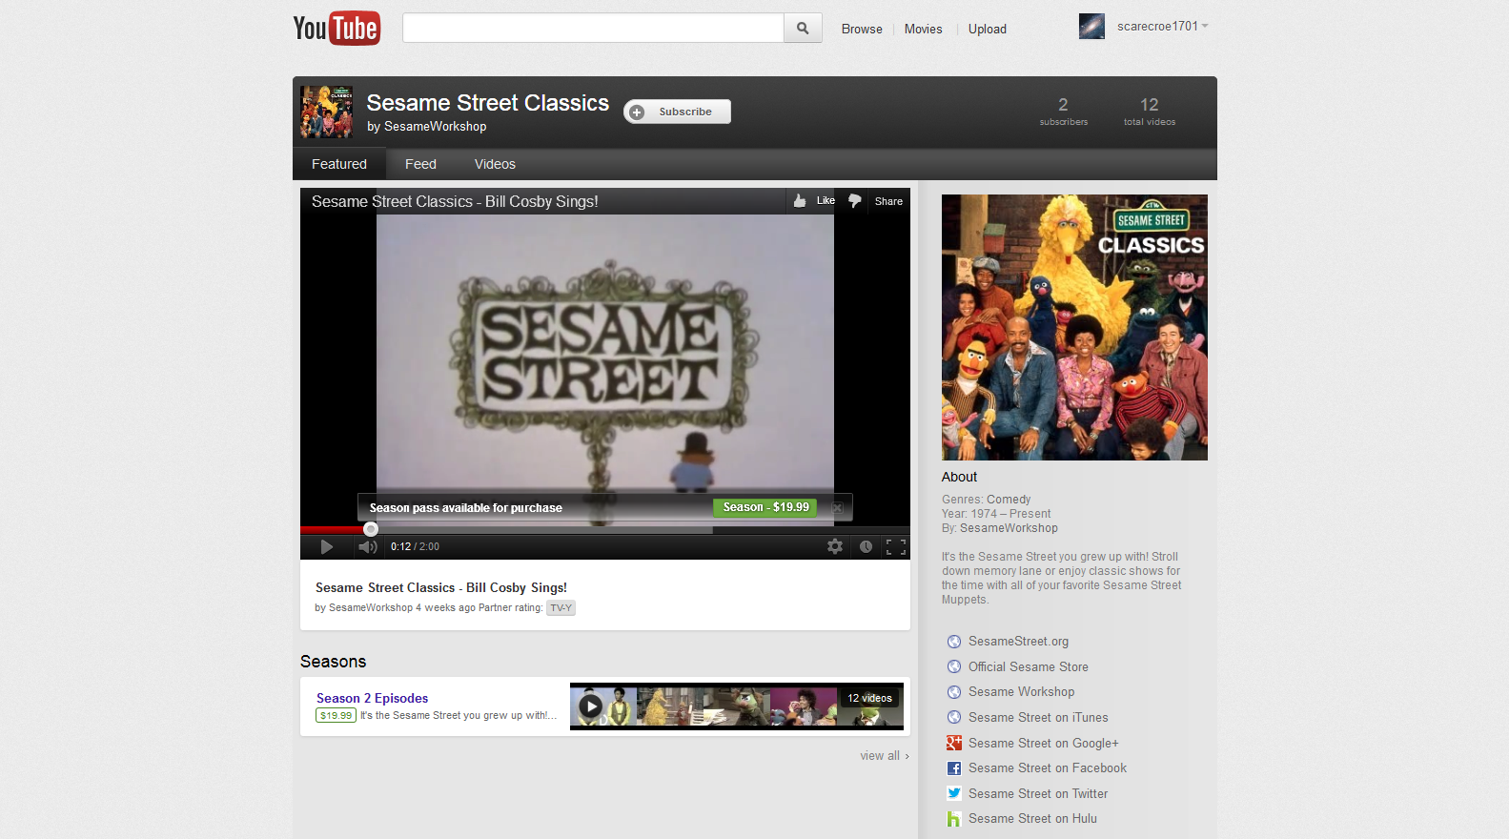
Task: Open scarecroe1701 user avatar
Action: (x=1091, y=27)
